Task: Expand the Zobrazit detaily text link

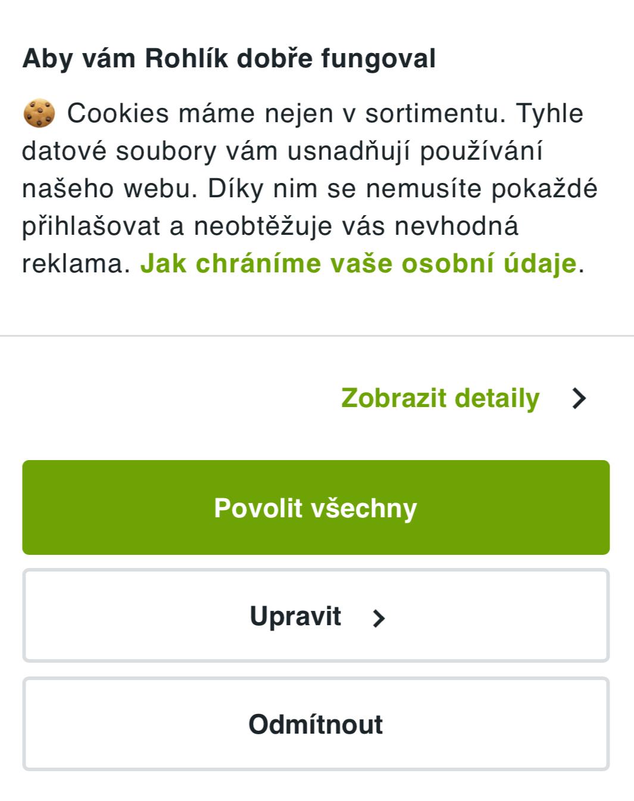Action: pos(441,398)
